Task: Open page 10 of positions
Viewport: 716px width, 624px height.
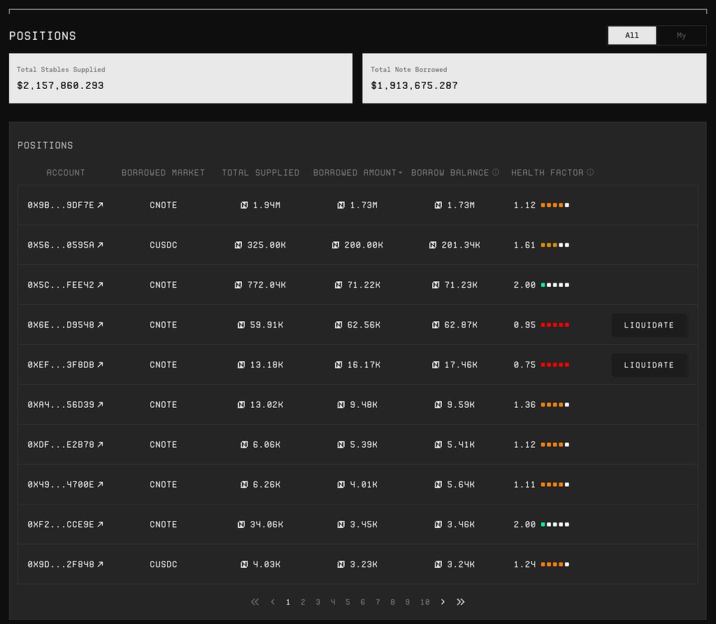Action: coord(424,602)
